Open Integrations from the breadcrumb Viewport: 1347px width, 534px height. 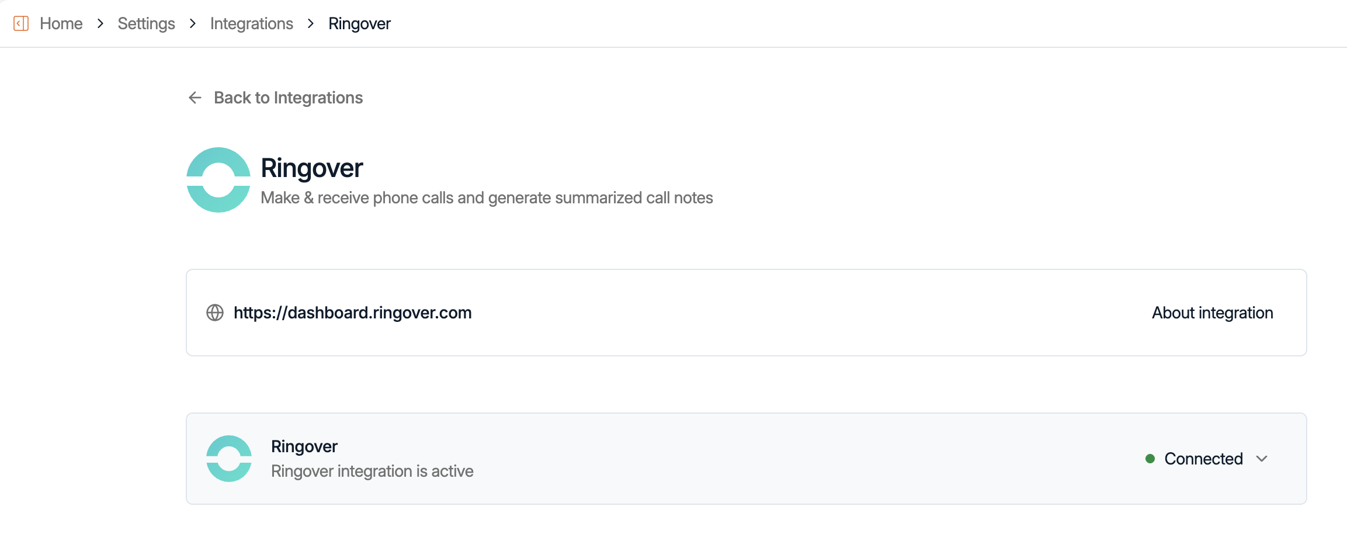pyautogui.click(x=252, y=23)
